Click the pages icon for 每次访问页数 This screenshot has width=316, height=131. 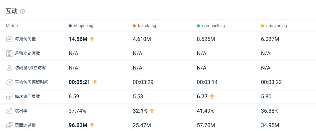tap(9, 96)
